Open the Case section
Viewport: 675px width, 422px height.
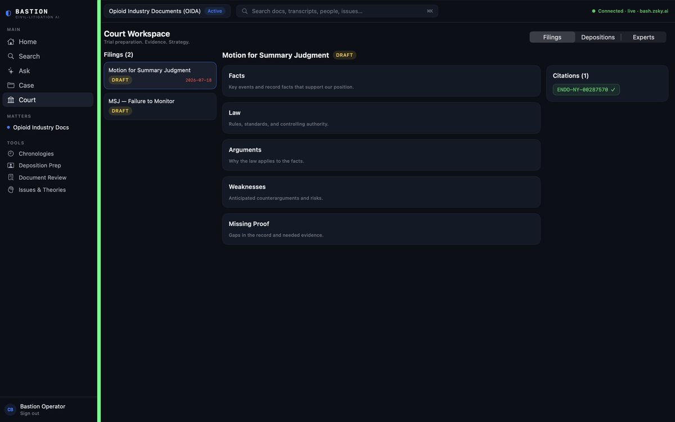[x=48, y=85]
